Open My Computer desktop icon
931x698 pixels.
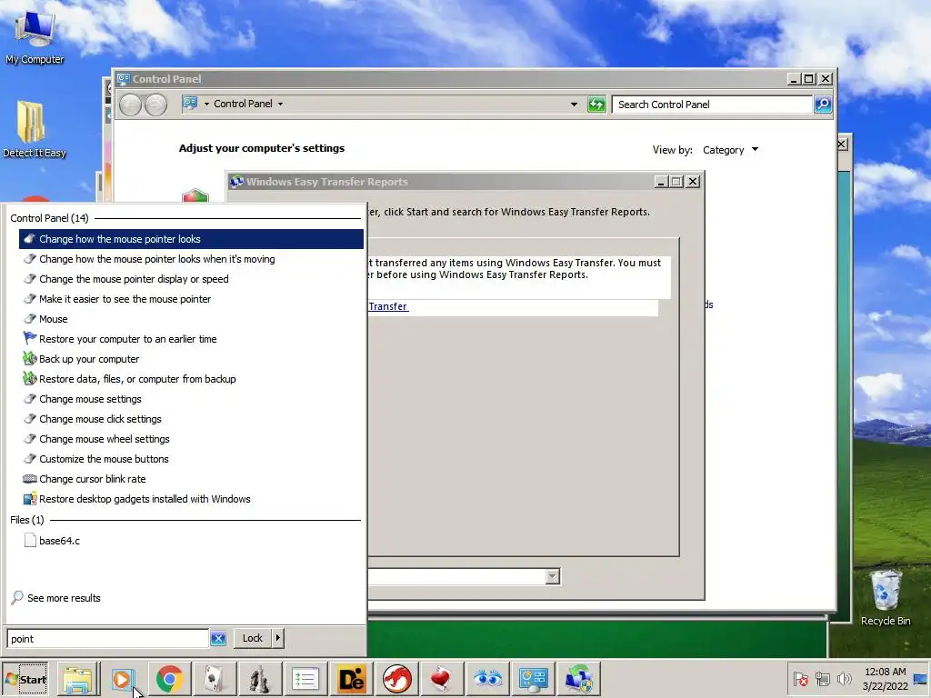pos(35,36)
